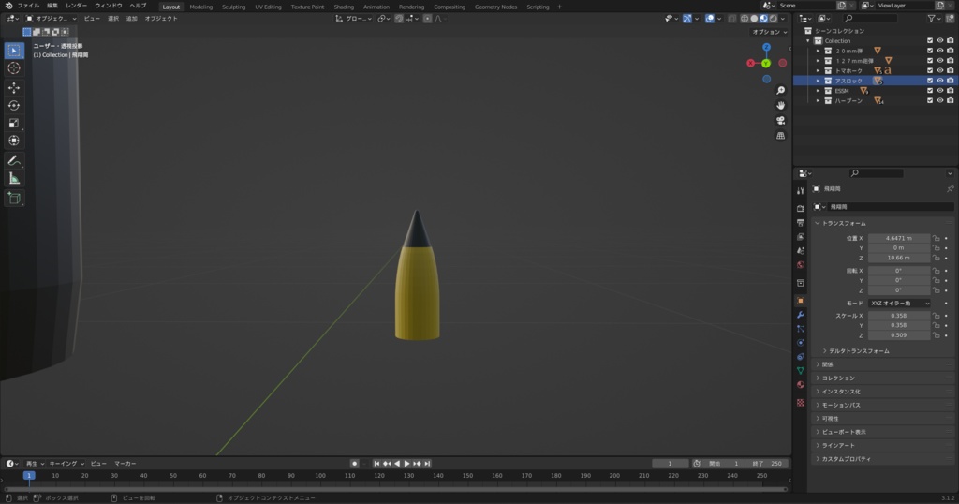The image size is (959, 504).
Task: Open the Physics properties tab
Action: 801,343
